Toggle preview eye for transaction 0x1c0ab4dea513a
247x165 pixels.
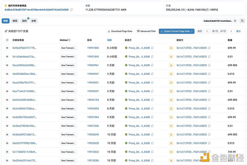click(7, 57)
